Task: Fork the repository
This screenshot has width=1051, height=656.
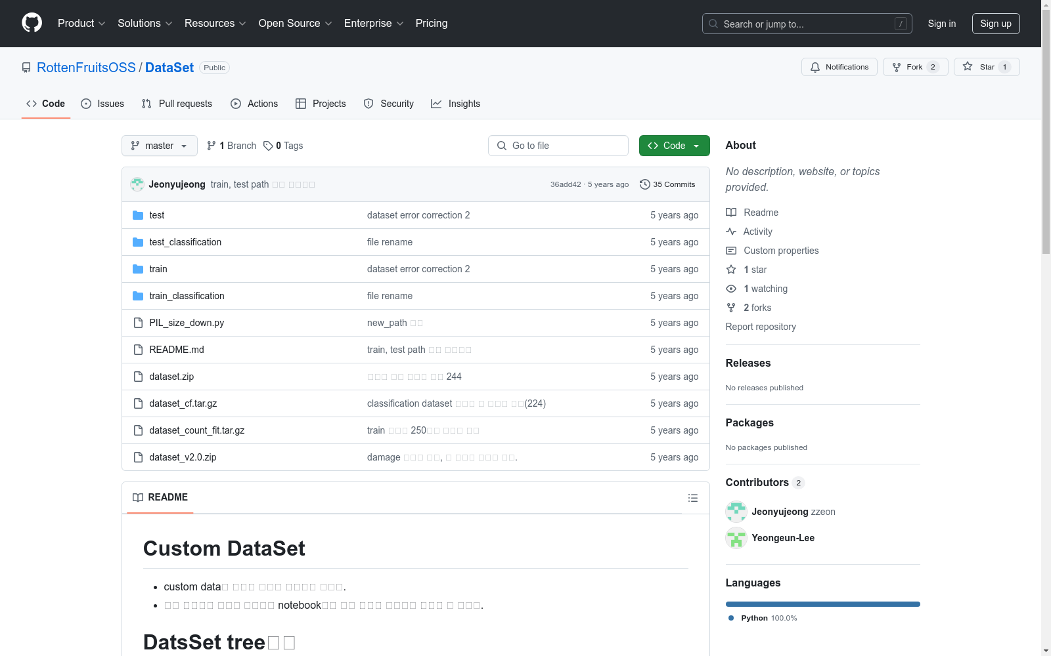Action: click(915, 67)
